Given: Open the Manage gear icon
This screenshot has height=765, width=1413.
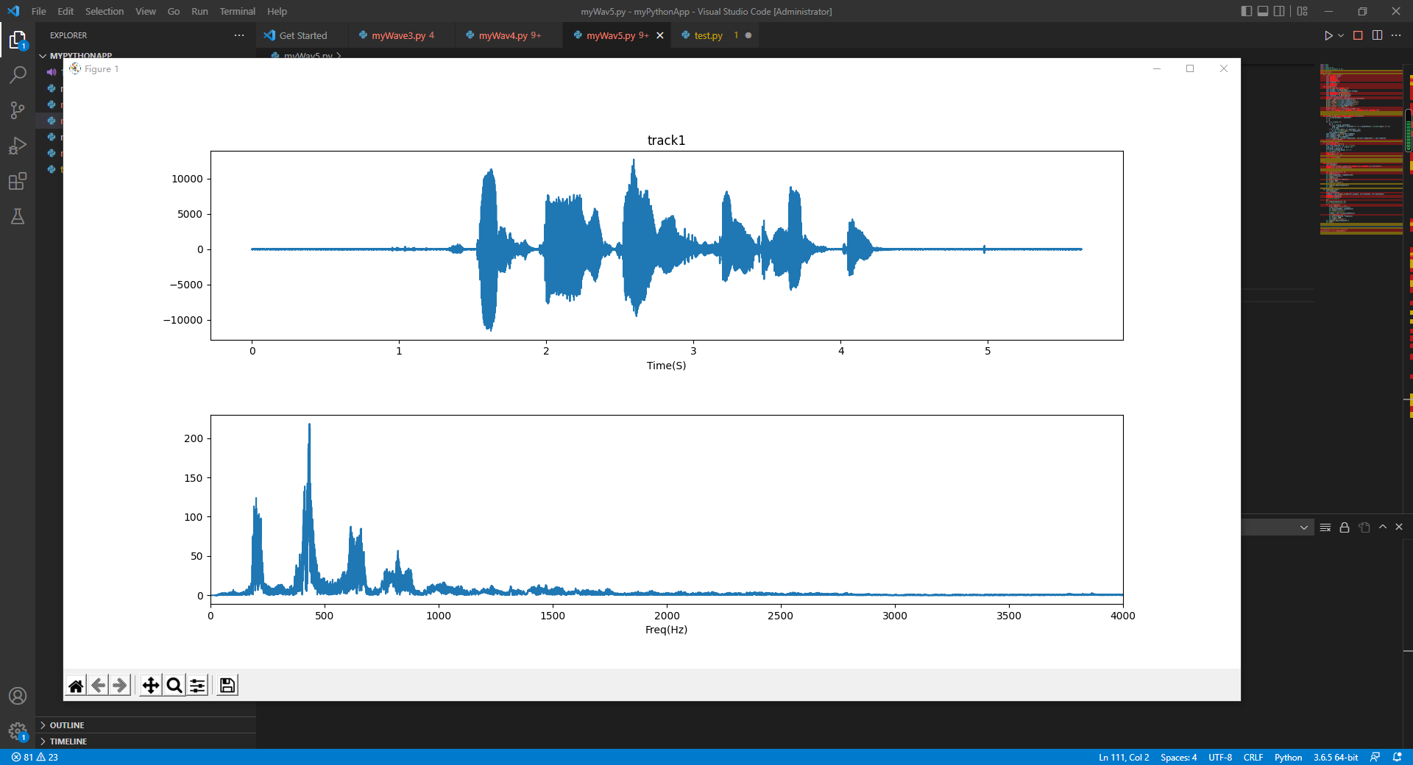Looking at the screenshot, I should tap(18, 731).
